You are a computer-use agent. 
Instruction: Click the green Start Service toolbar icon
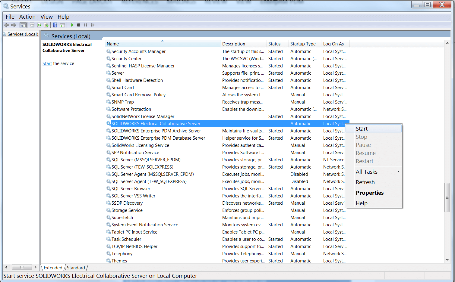[72, 25]
